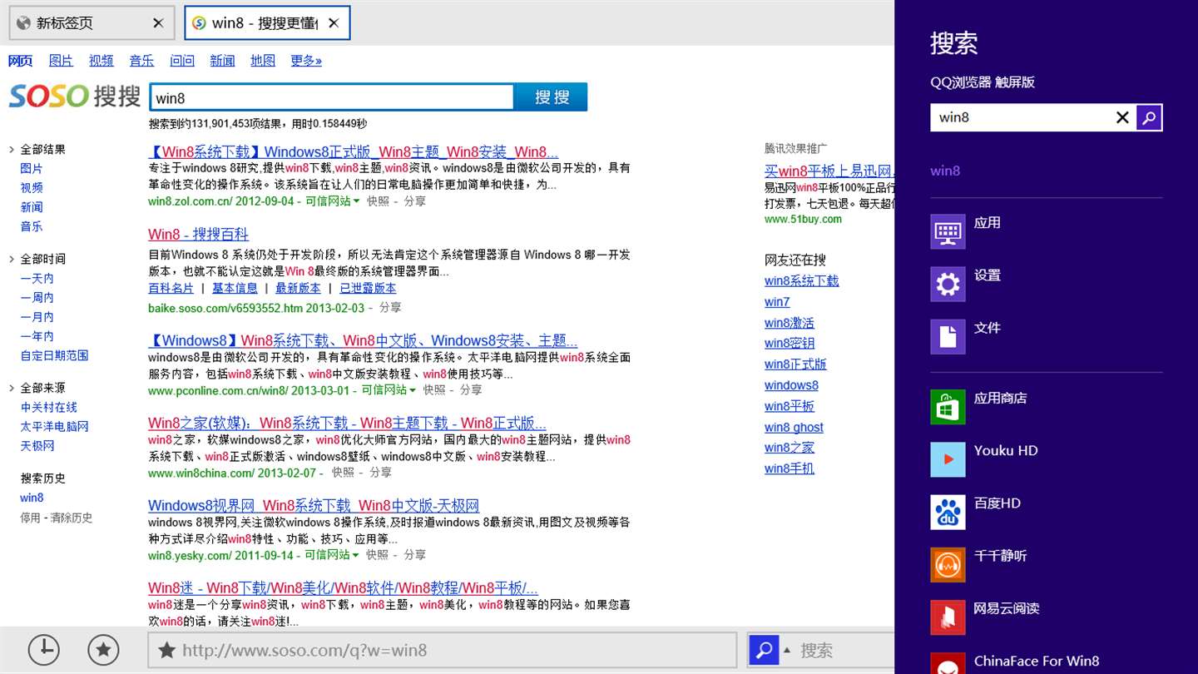This screenshot has height=674, width=1198.
Task: Expand 可信网站 dropdown for pconline.com.cn result
Action: click(x=389, y=389)
